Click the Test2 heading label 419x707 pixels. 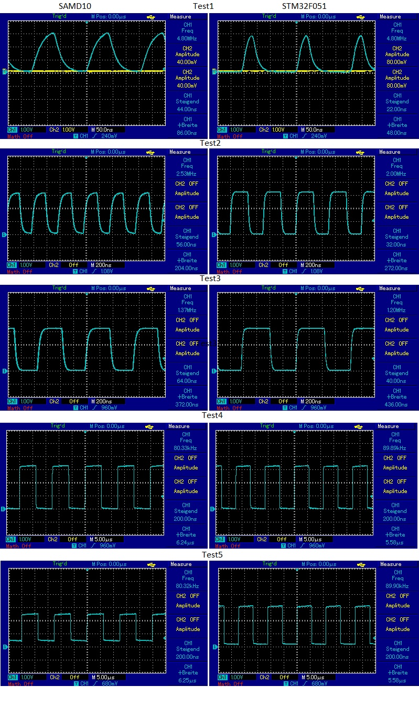click(211, 142)
